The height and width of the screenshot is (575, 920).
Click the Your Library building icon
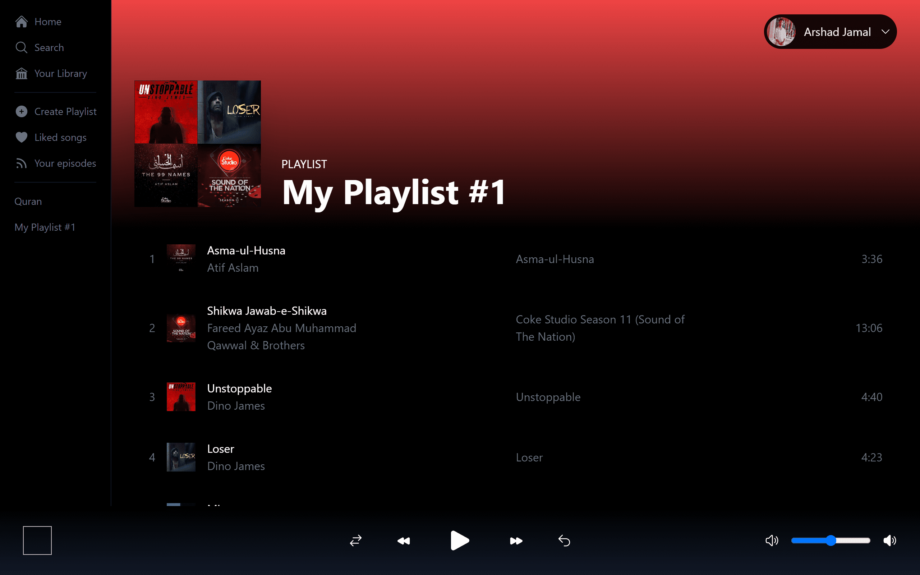click(x=21, y=73)
